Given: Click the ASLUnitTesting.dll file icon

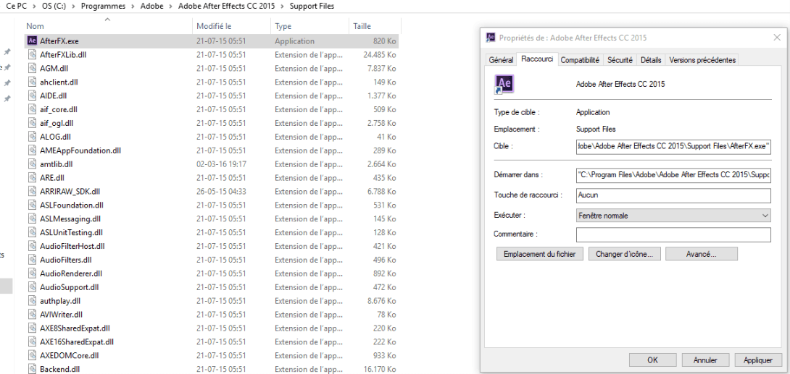Looking at the screenshot, I should pyautogui.click(x=32, y=232).
